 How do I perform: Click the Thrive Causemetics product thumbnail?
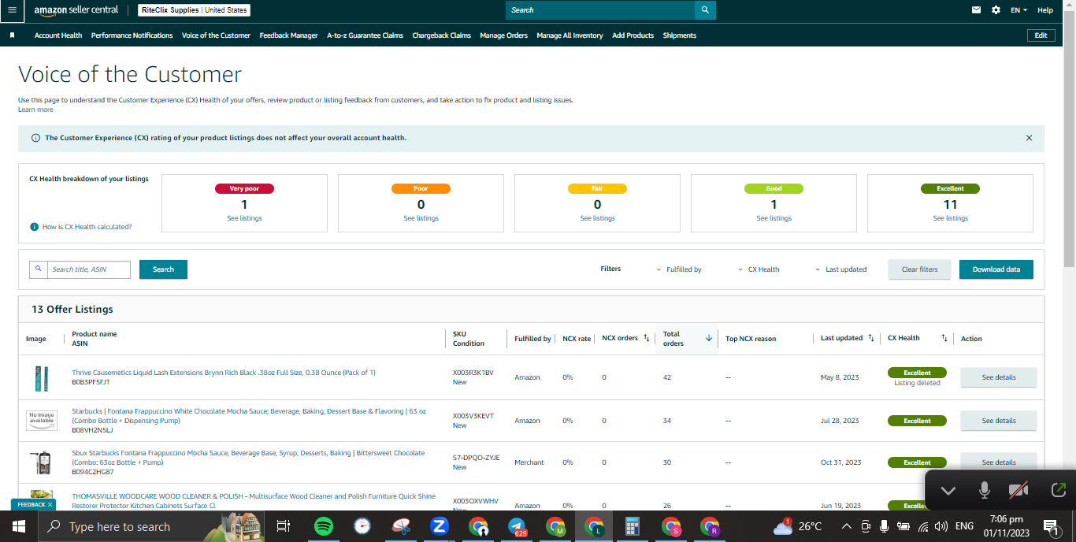[41, 377]
